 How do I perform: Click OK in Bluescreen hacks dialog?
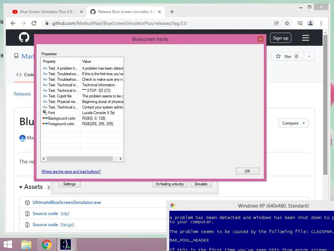click(x=248, y=171)
